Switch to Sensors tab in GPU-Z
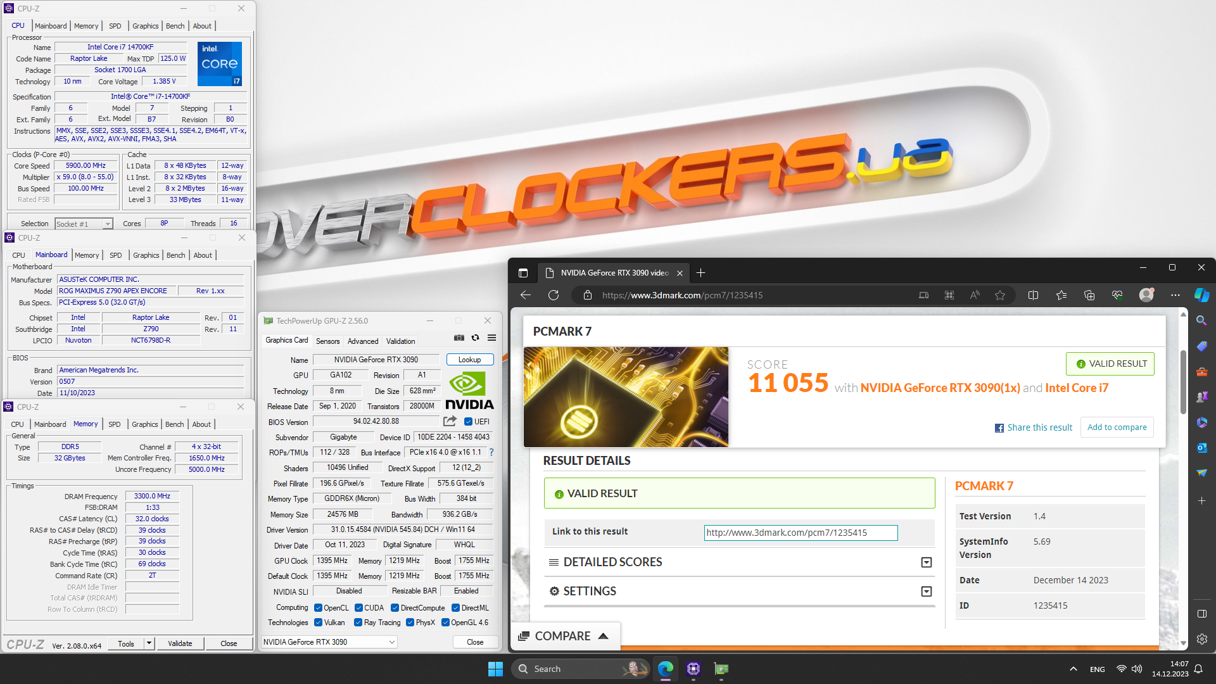The image size is (1216, 684). click(x=328, y=341)
